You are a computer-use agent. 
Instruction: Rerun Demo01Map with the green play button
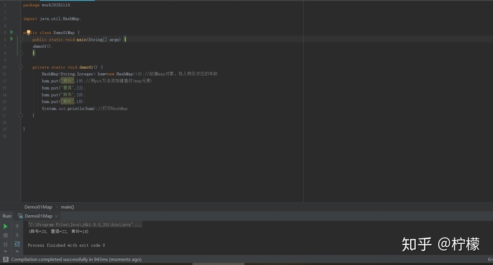[x=5, y=226]
